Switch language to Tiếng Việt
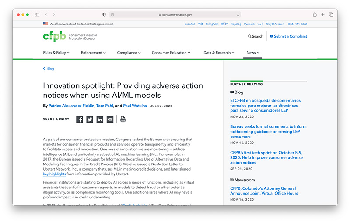 click(212, 24)
